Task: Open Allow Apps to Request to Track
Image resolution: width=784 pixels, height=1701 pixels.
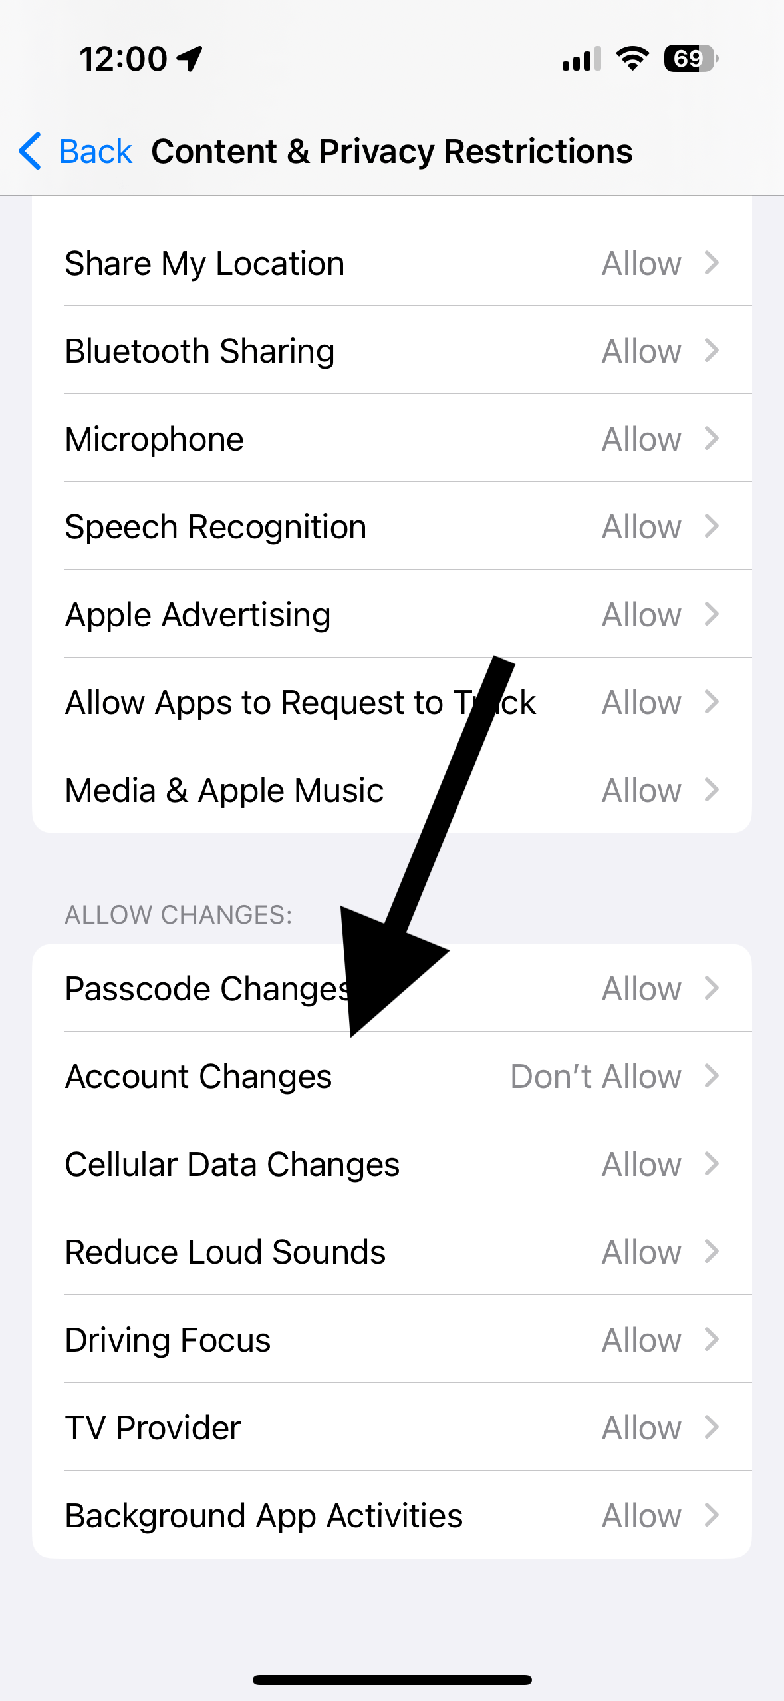Action: point(392,701)
